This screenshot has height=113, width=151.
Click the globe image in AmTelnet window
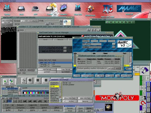point(67,22)
